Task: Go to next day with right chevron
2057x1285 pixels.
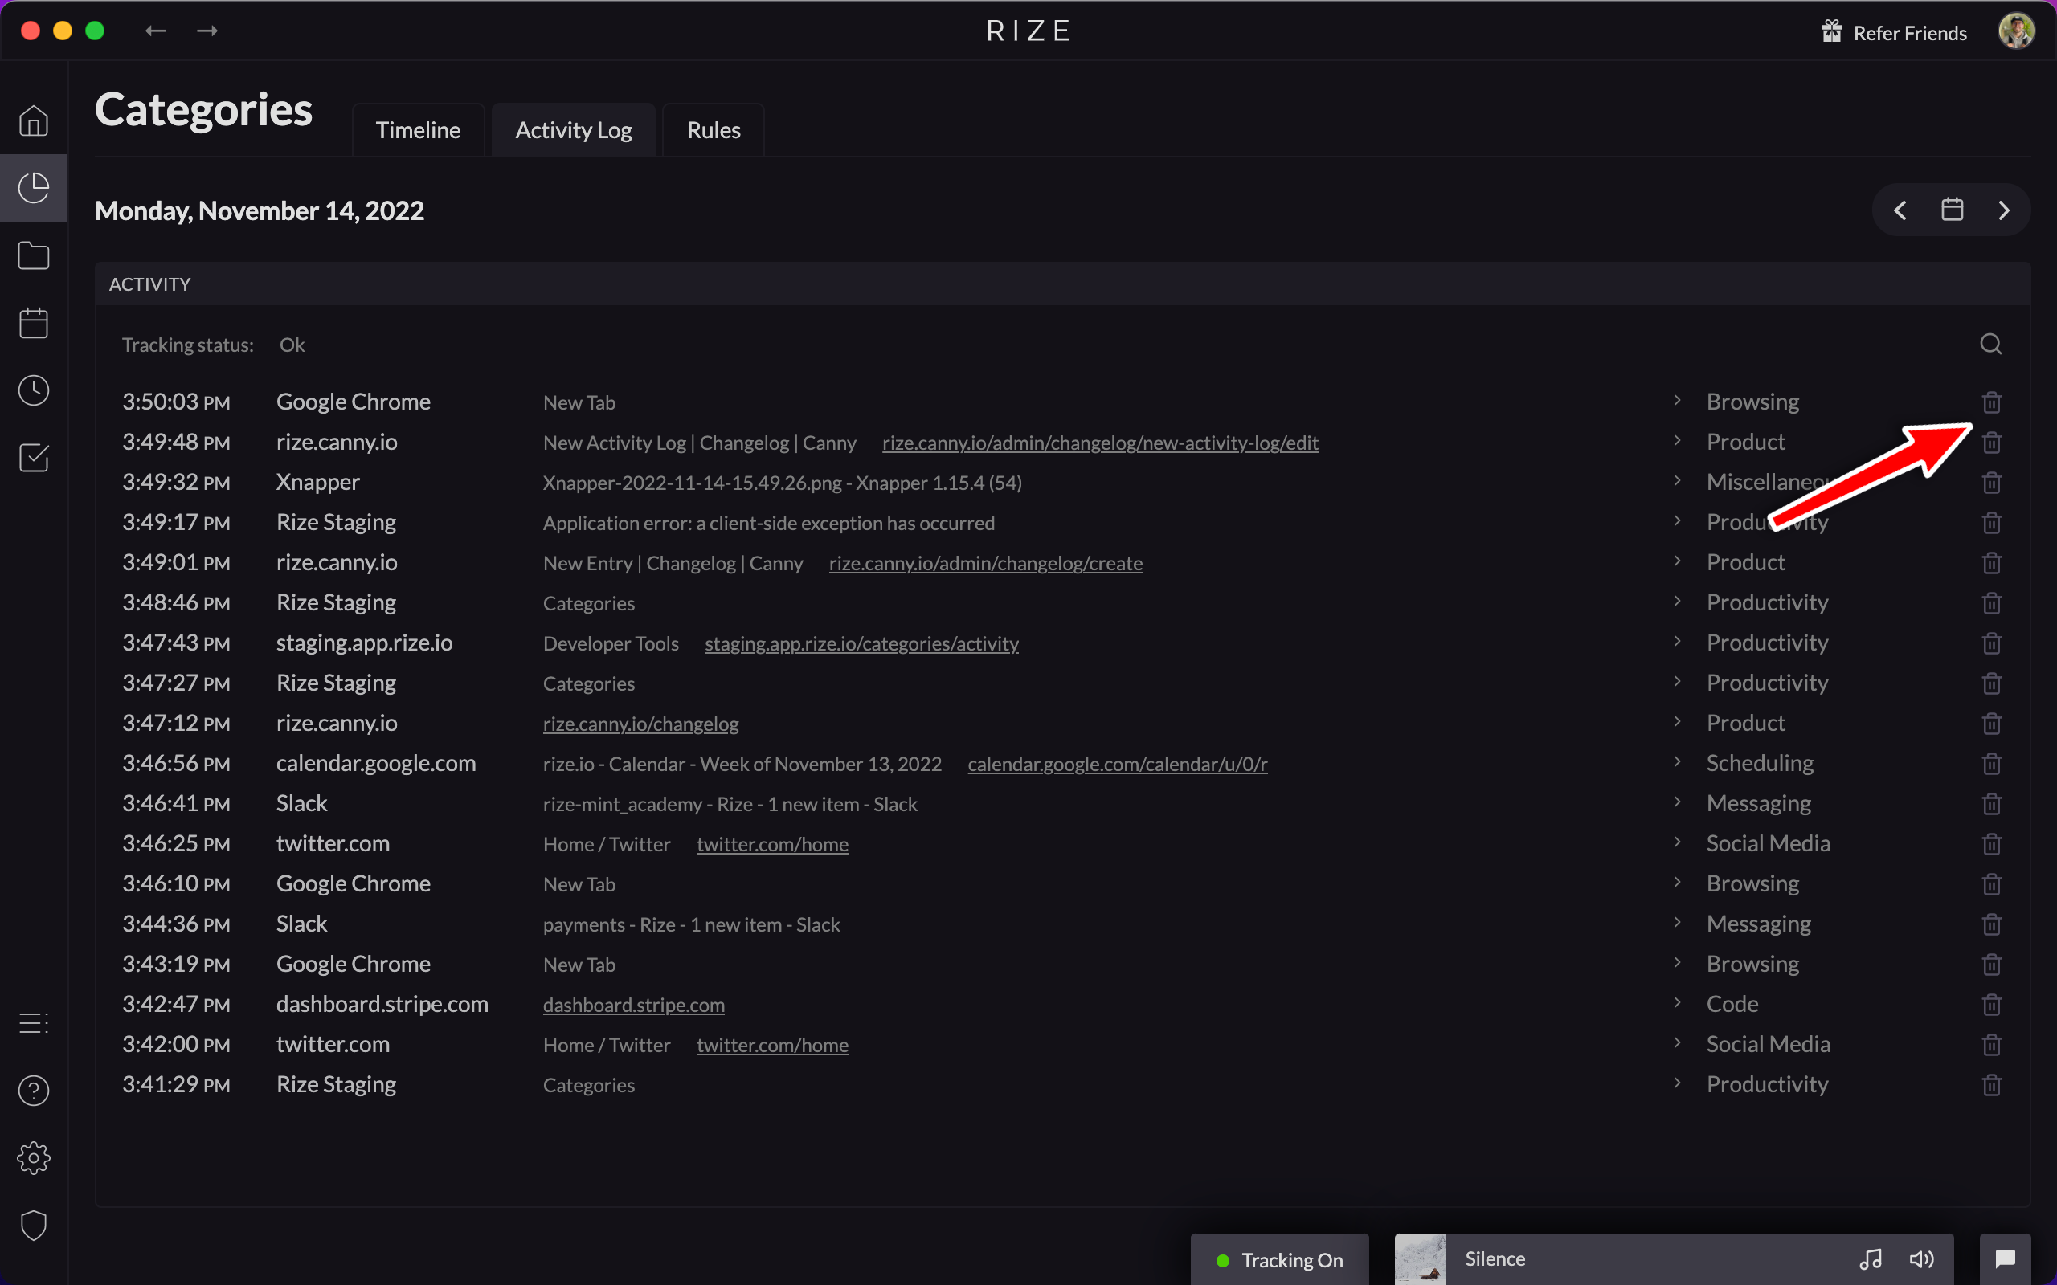Action: 2004,210
